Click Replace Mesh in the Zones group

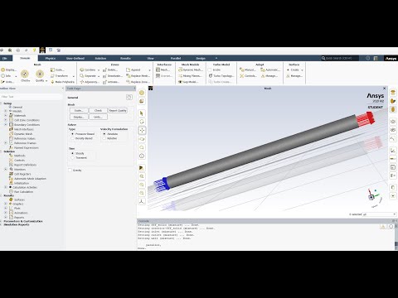138,76
